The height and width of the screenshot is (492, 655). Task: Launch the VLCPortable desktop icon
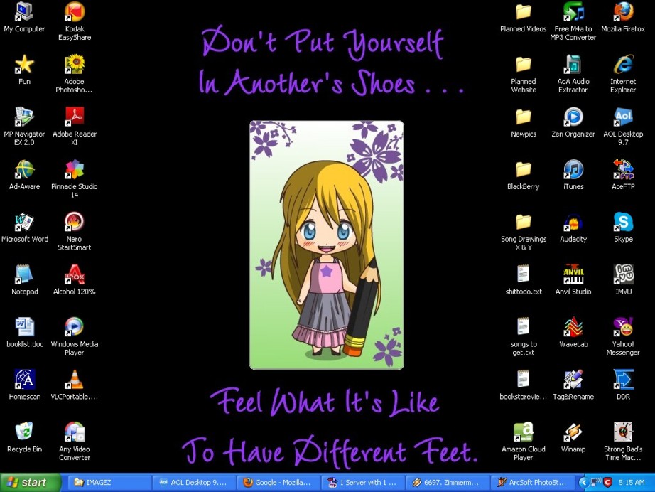point(74,380)
